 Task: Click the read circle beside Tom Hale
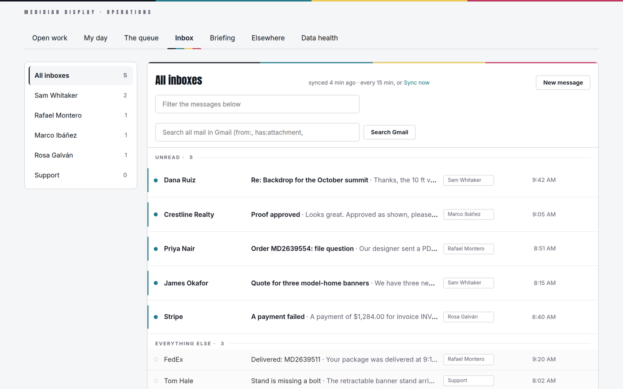[156, 381]
